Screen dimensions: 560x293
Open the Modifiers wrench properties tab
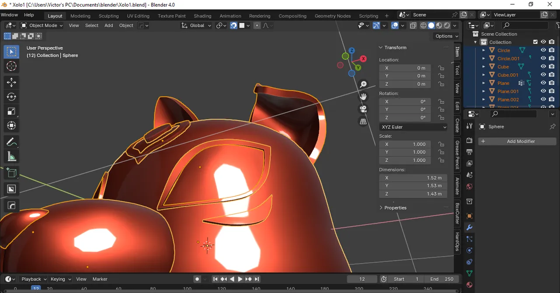[x=469, y=228]
